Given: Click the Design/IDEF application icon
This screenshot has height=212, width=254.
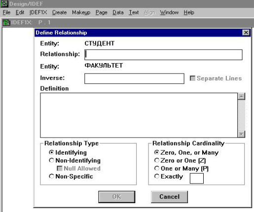Looking at the screenshot, I should point(4,4).
